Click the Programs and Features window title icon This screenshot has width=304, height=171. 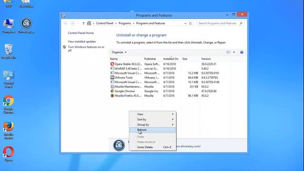[x=63, y=15]
